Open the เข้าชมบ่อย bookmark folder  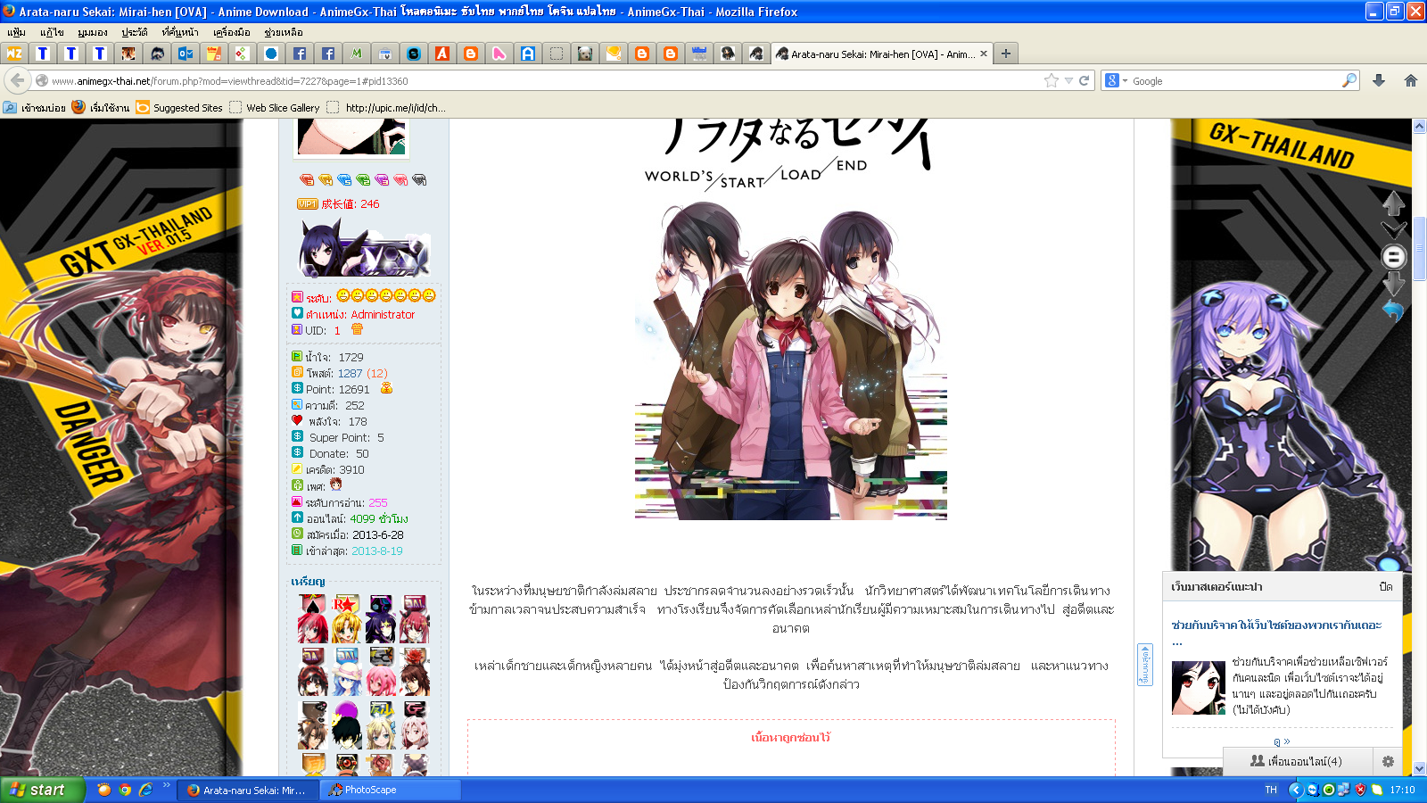(35, 108)
